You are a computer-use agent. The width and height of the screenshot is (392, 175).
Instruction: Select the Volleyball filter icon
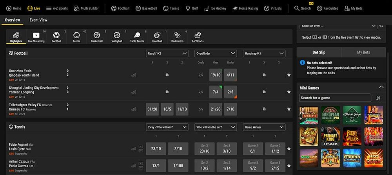(117, 37)
